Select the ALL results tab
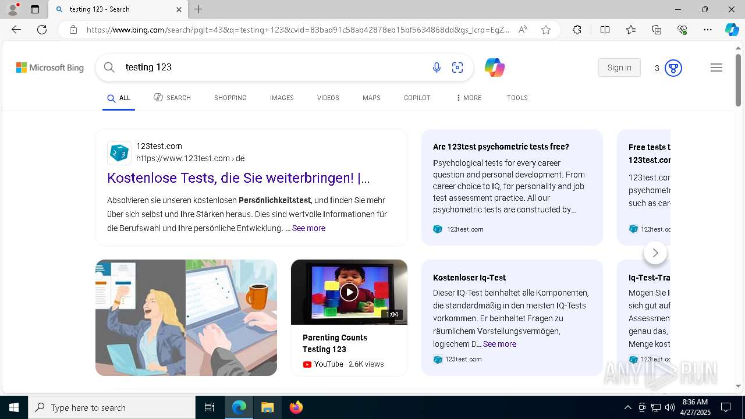 [x=119, y=98]
